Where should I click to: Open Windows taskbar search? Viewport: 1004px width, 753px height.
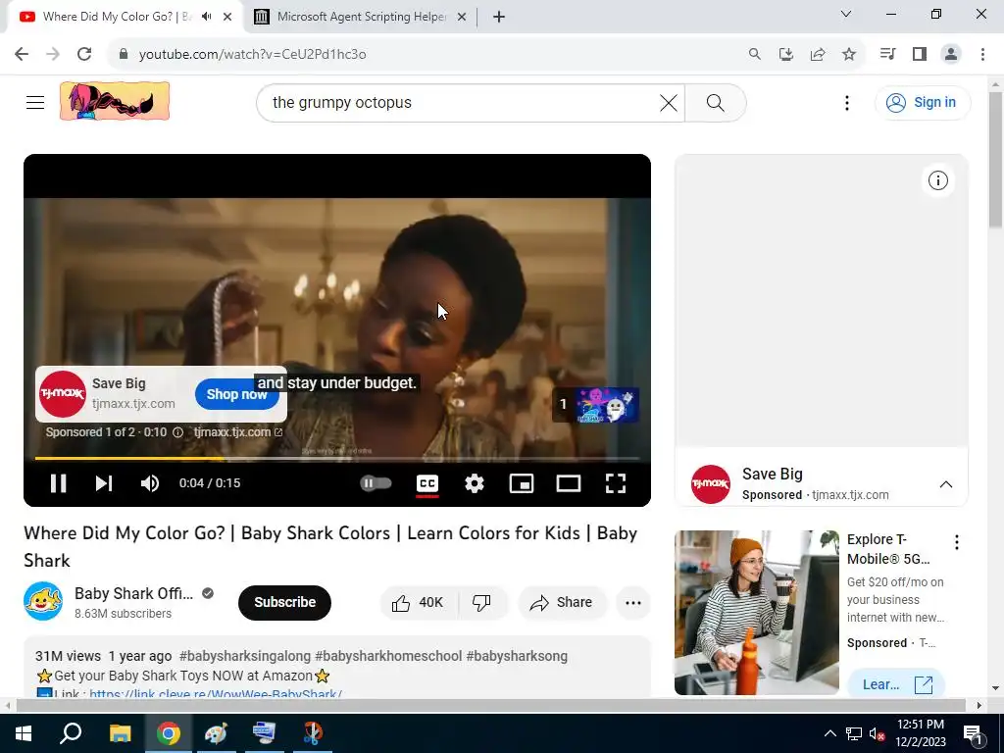pos(71,733)
